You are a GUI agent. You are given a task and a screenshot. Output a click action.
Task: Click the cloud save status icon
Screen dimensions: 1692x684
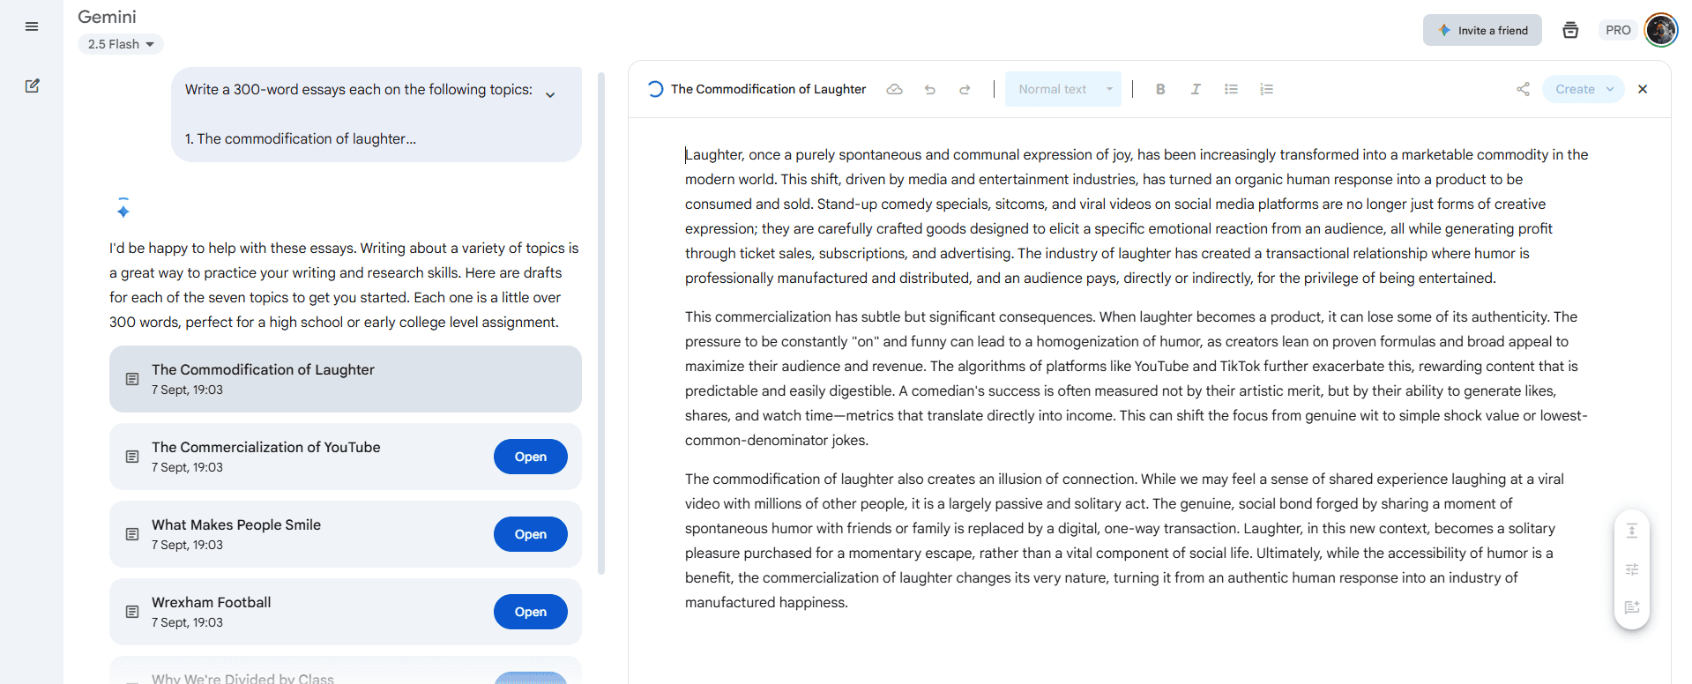(894, 89)
